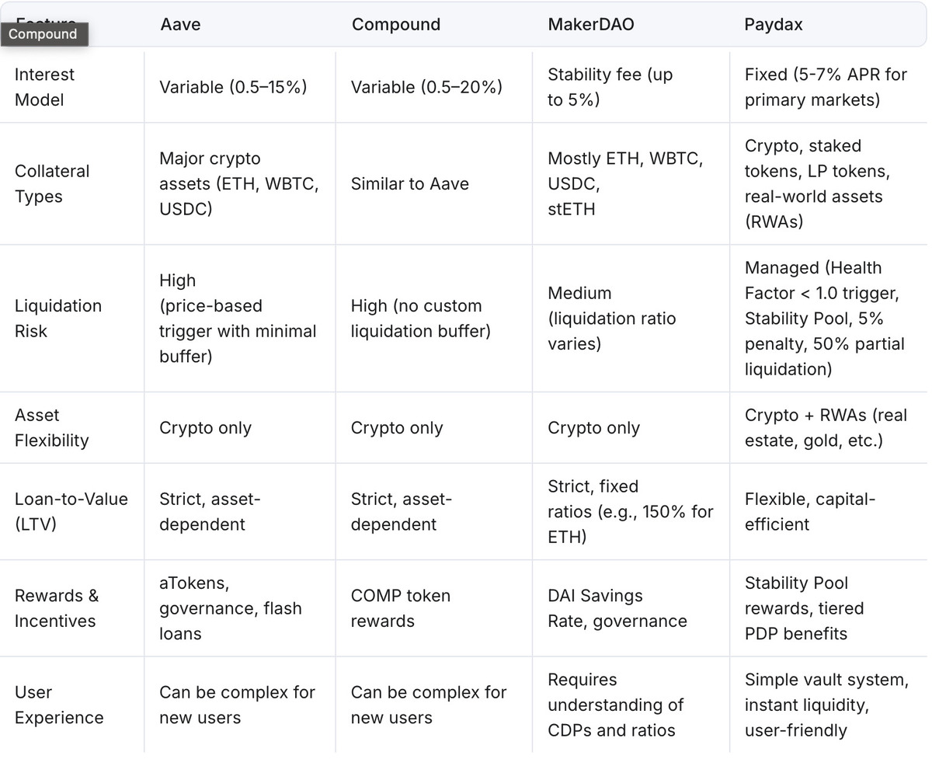Click the Loan-to-Value (LTV) row label

coord(71,511)
